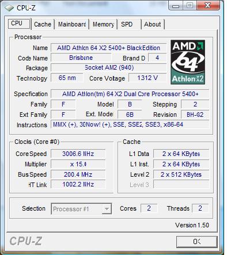This screenshot has width=227, height=255.
Task: Click the Cores count value
Action: point(149,208)
